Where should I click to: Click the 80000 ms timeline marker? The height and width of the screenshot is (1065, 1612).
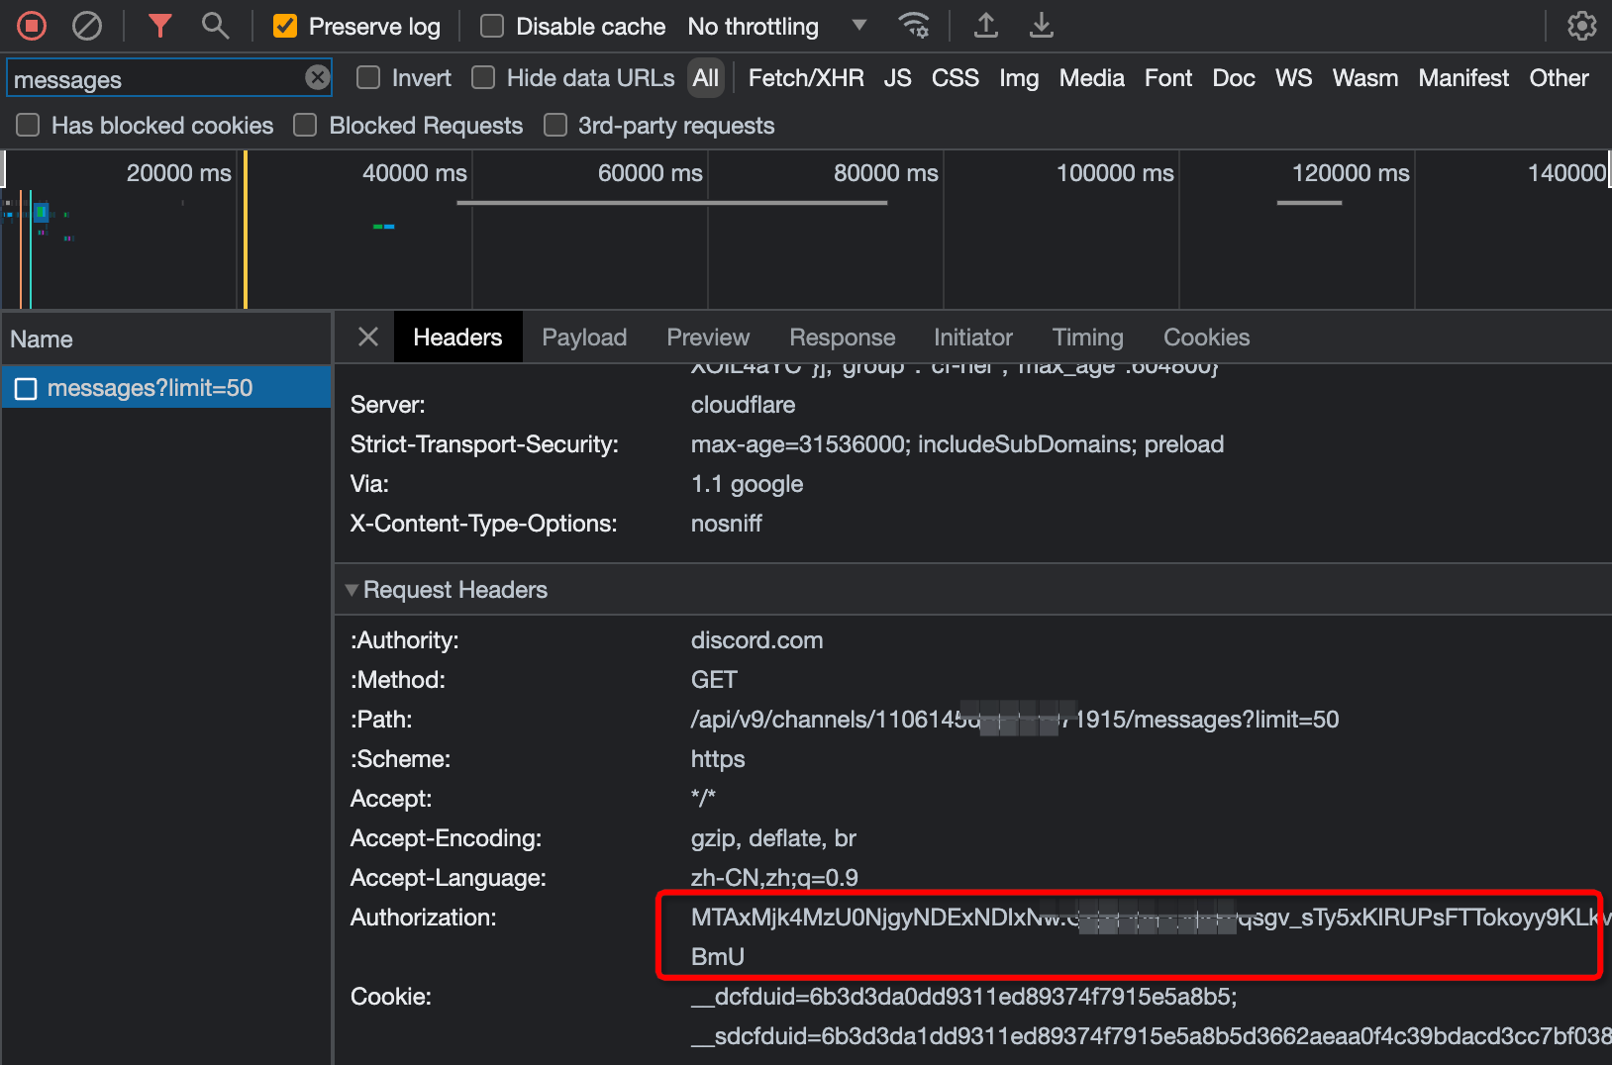pos(885,173)
